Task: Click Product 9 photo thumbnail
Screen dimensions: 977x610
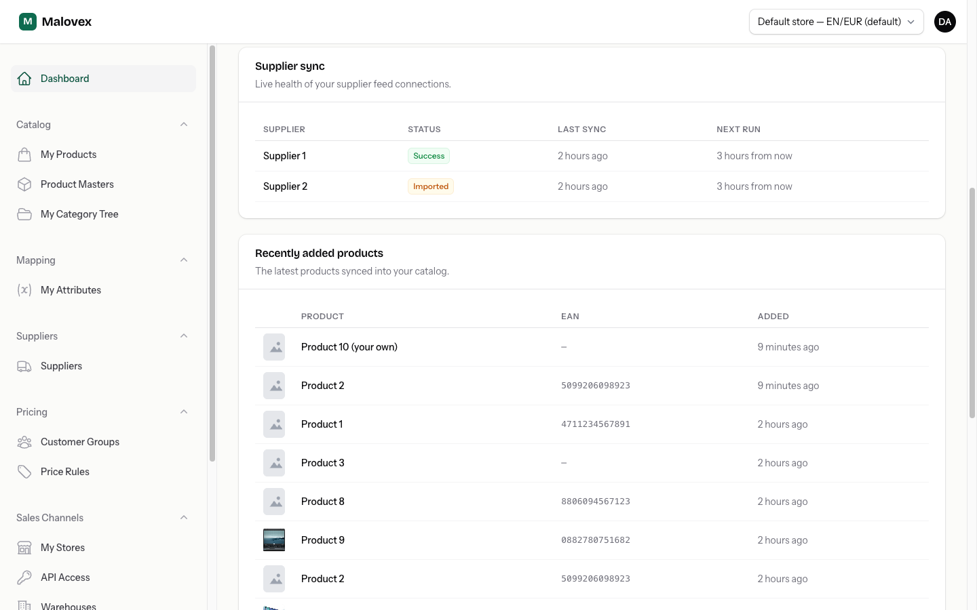Action: click(x=274, y=540)
